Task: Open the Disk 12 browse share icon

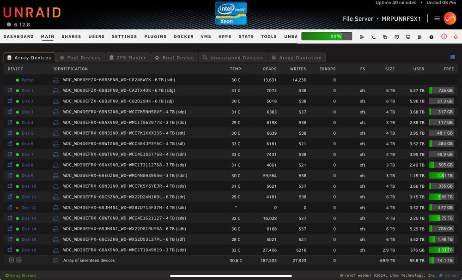Action: pos(10,208)
